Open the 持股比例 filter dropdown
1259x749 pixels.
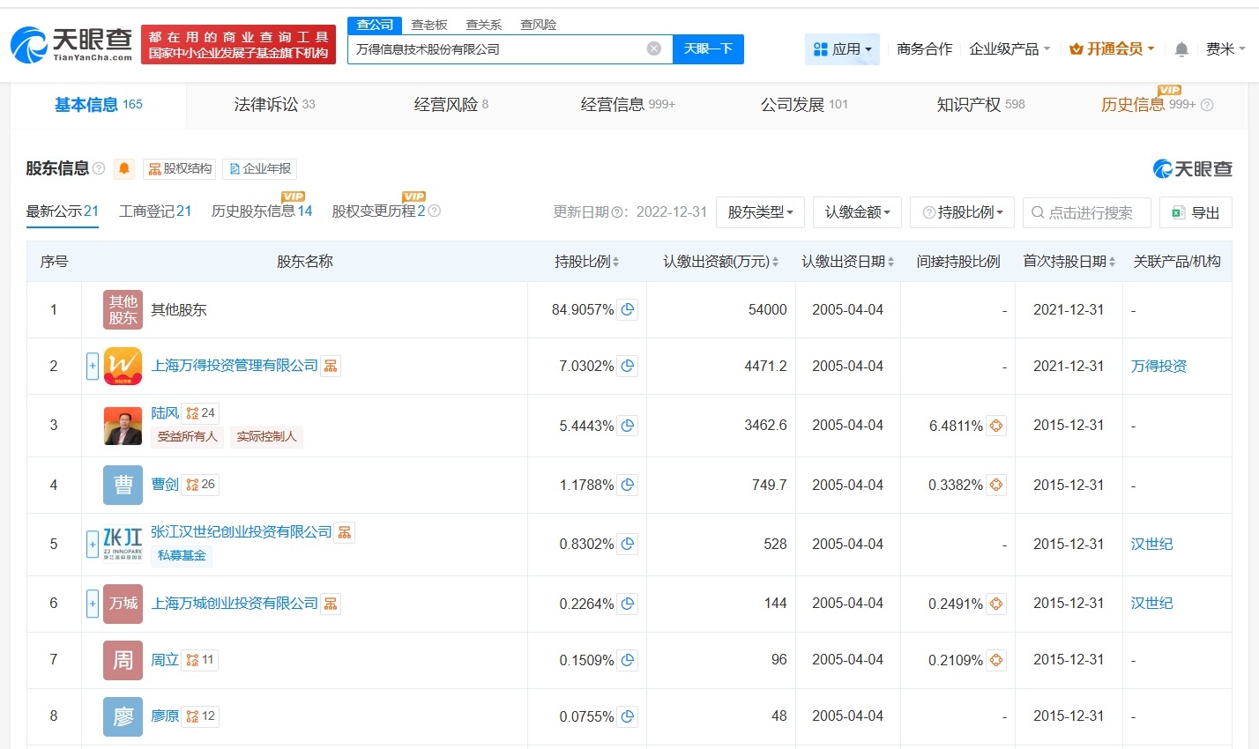coord(962,212)
